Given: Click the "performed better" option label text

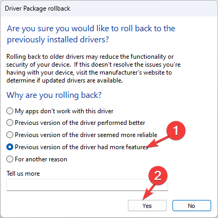Looking at the screenshot, I should (80, 123).
